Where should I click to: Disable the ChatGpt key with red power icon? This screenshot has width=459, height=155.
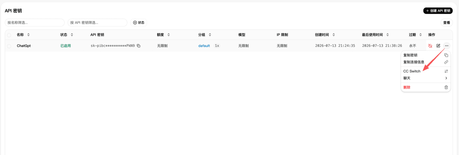430,46
